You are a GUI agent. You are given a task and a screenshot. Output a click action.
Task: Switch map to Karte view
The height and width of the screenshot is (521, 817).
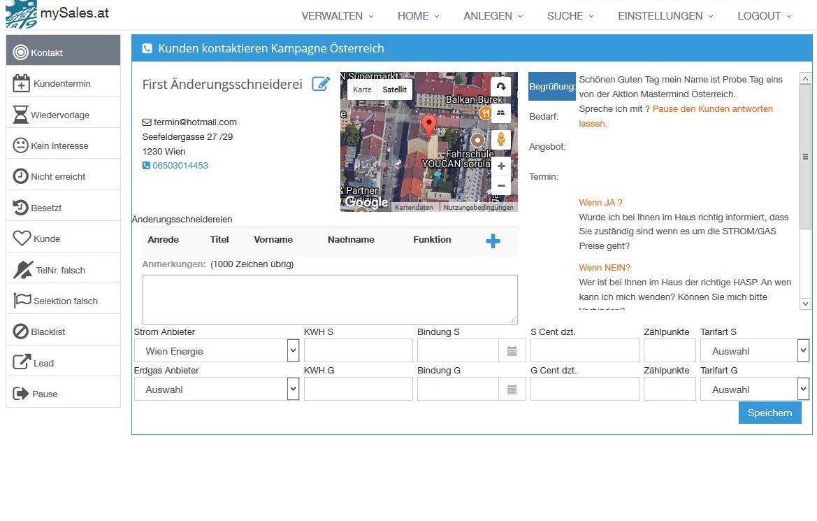[x=362, y=90]
